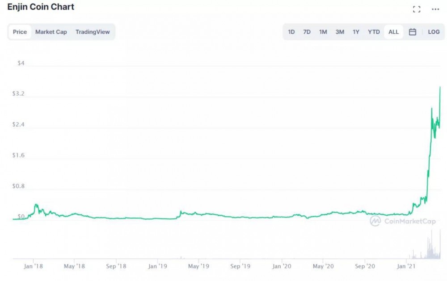The width and height of the screenshot is (447, 281).
Task: Show the 1M chart view
Action: tap(323, 32)
